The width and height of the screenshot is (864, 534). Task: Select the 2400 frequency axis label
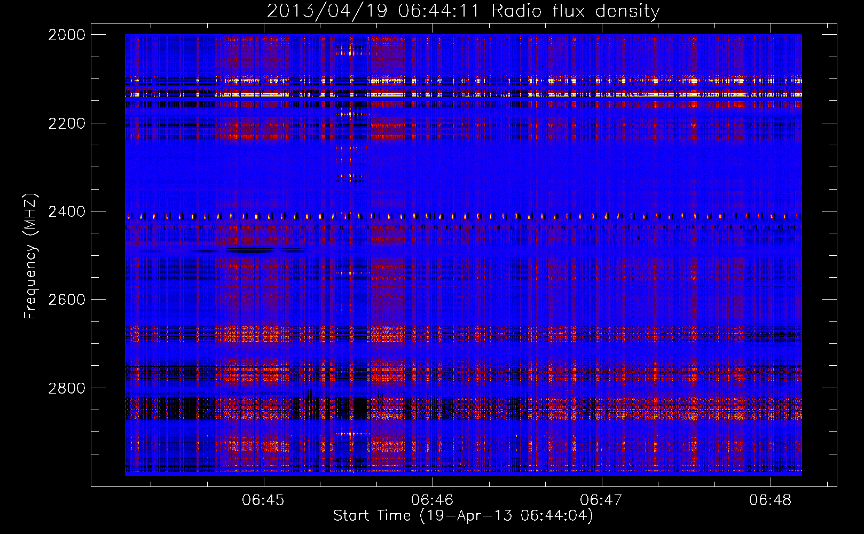click(67, 212)
